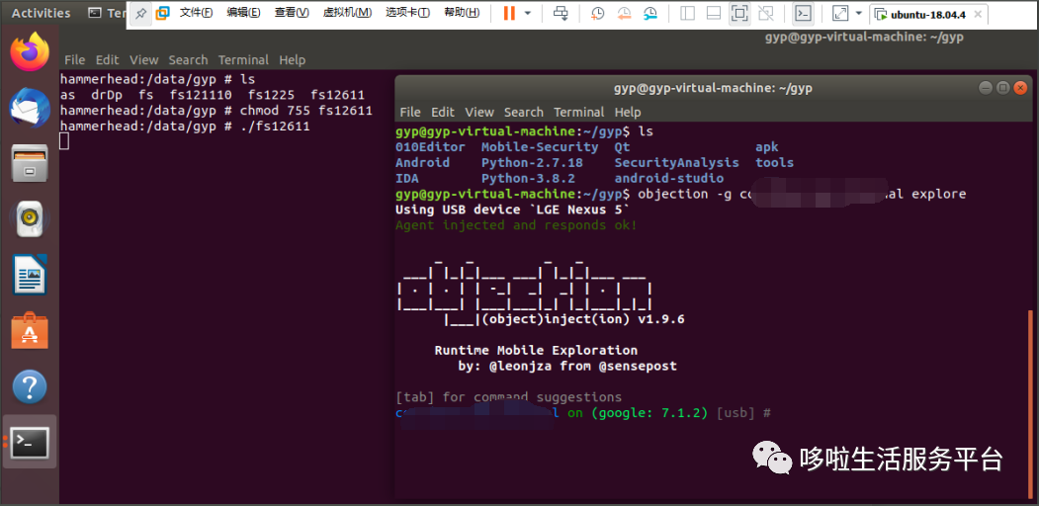Click 'Python-3.8.2' directory name in terminal
The image size is (1039, 506).
(528, 178)
